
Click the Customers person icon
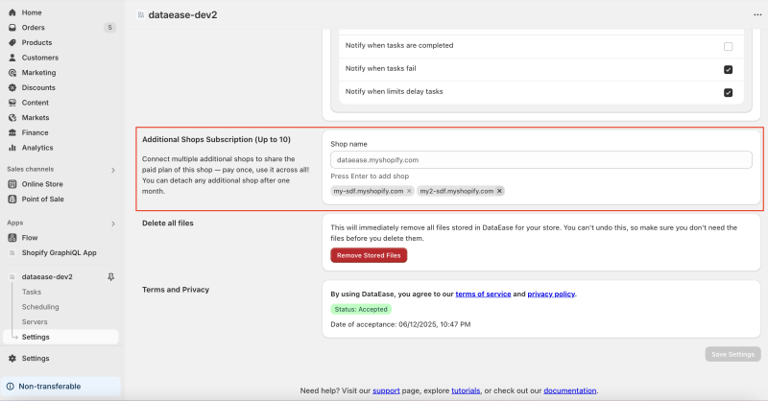12,58
